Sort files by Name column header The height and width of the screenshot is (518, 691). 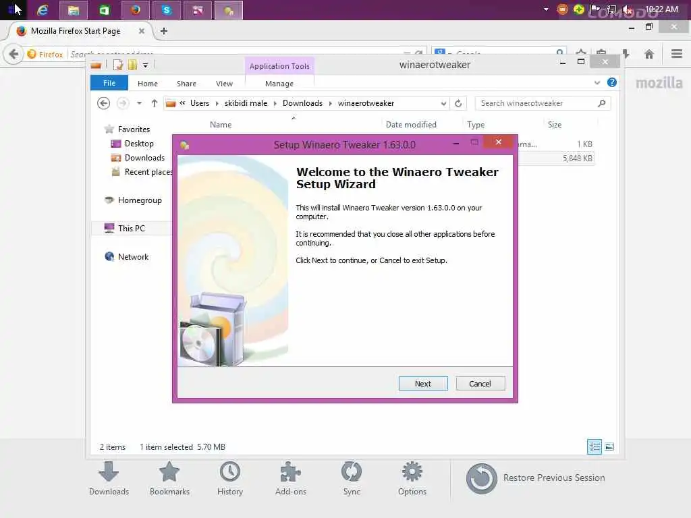221,125
